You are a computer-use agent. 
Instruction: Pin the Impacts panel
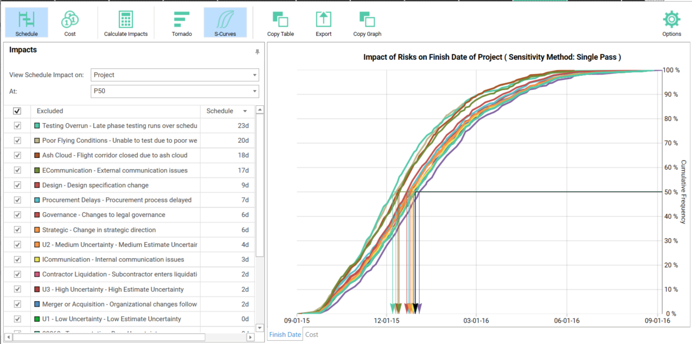(x=257, y=52)
